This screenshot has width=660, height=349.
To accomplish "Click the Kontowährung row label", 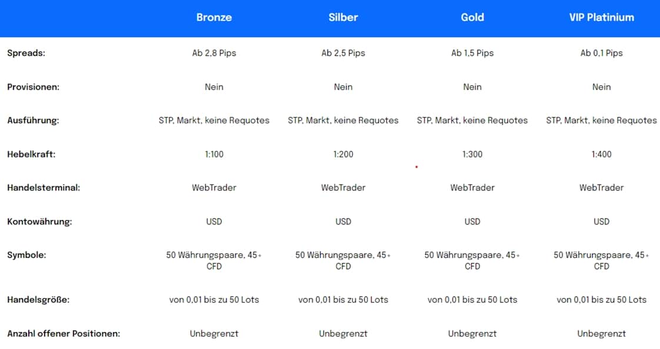I will [39, 222].
